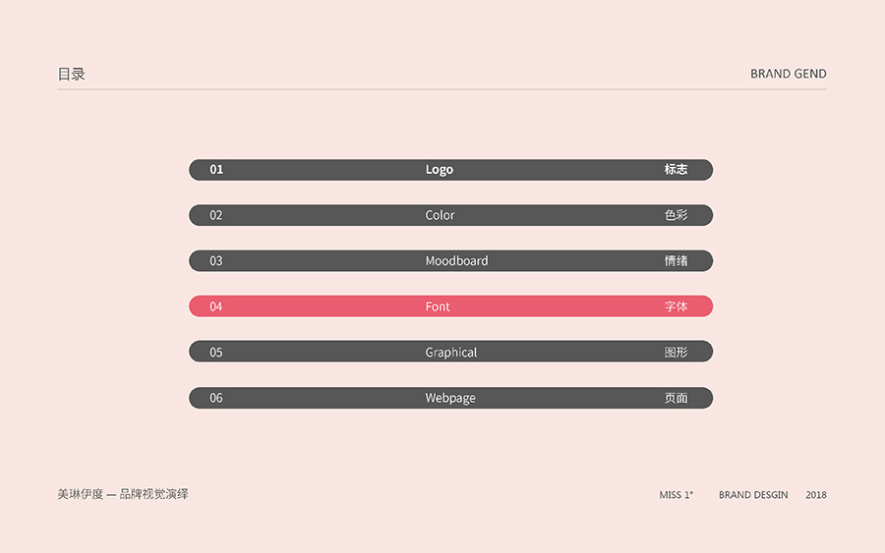Select the MISS 1° footer text

tap(677, 495)
